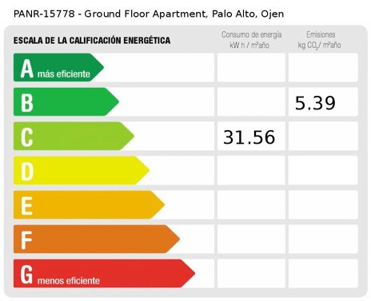Screen dimensions: 371x301
Task: Click the 5.39 emissions value
Action: coord(315,103)
